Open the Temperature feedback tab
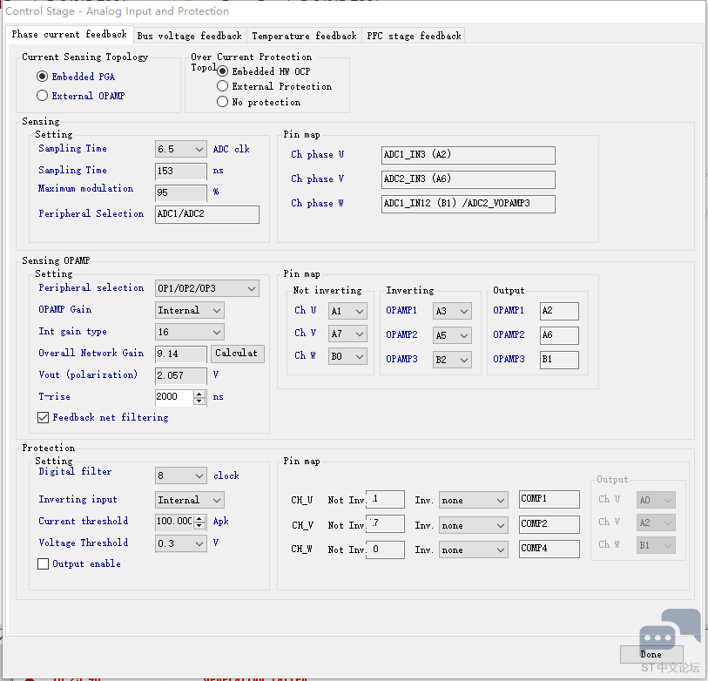The width and height of the screenshot is (708, 681). [304, 36]
